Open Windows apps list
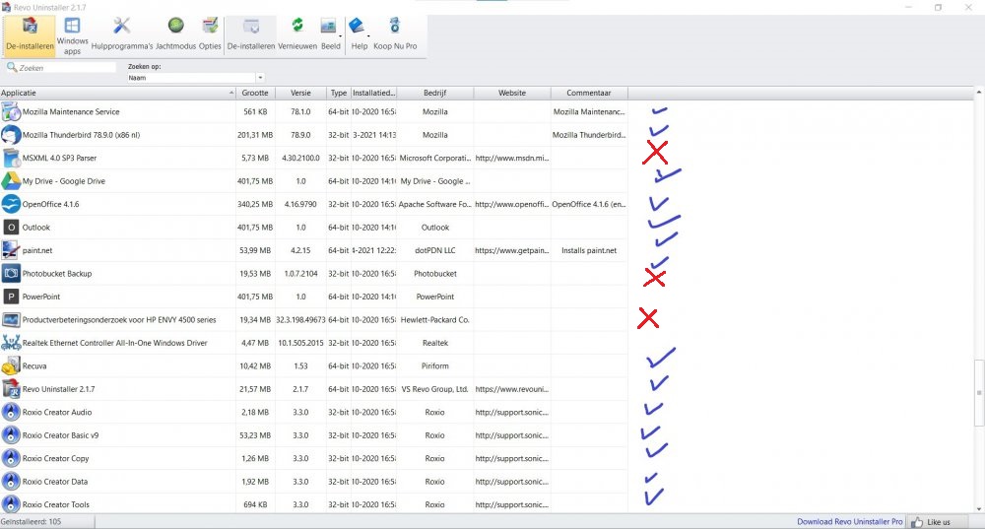Image resolution: width=985 pixels, height=529 pixels. [72, 35]
